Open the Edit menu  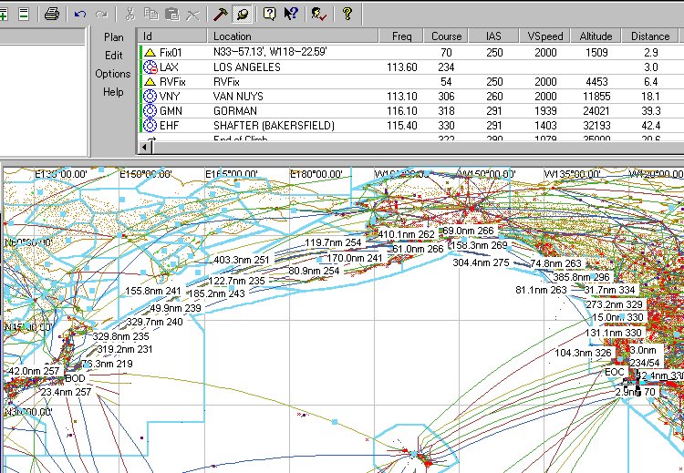coord(113,56)
